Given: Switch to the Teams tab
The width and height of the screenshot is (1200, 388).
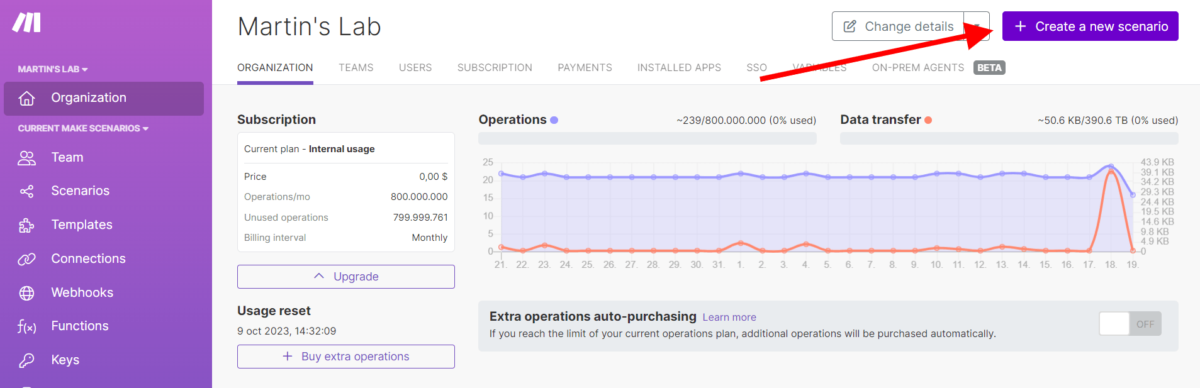Looking at the screenshot, I should point(356,67).
